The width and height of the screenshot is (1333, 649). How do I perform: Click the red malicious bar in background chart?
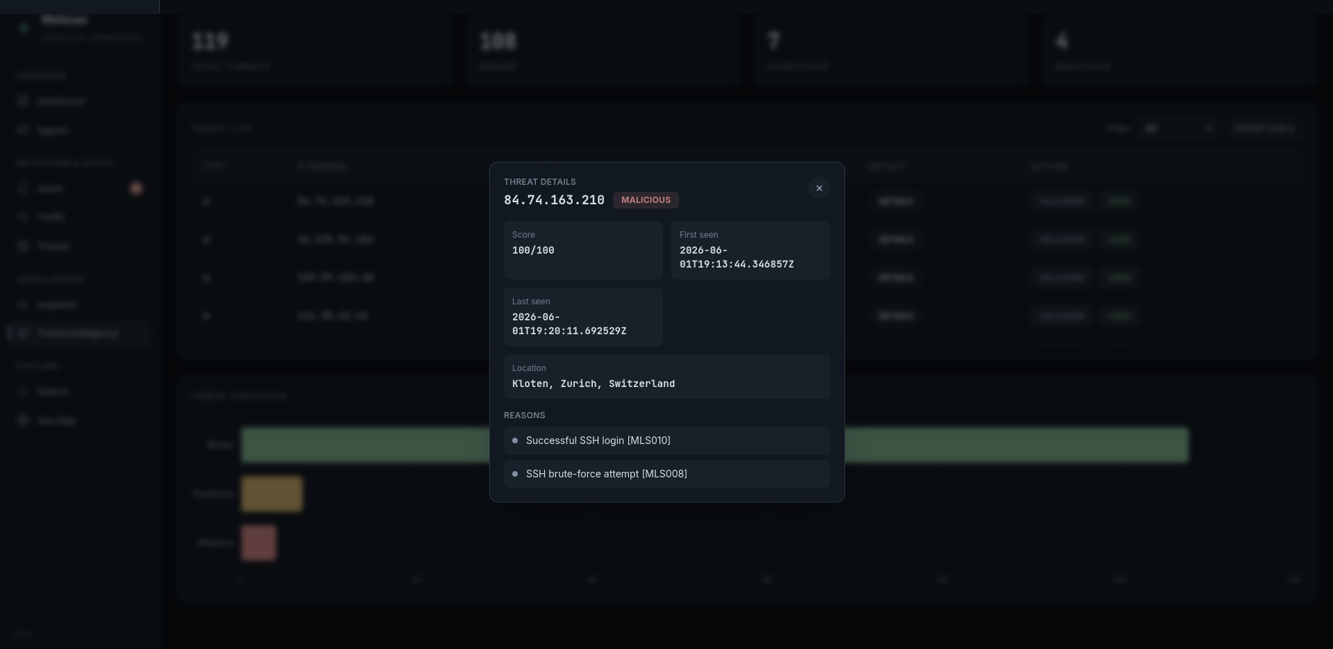click(259, 543)
